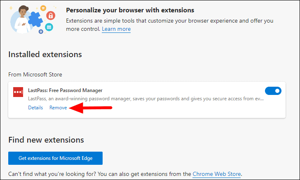Open the Chrome Web Store link
Image resolution: width=300 pixels, height=180 pixels.
click(x=216, y=174)
